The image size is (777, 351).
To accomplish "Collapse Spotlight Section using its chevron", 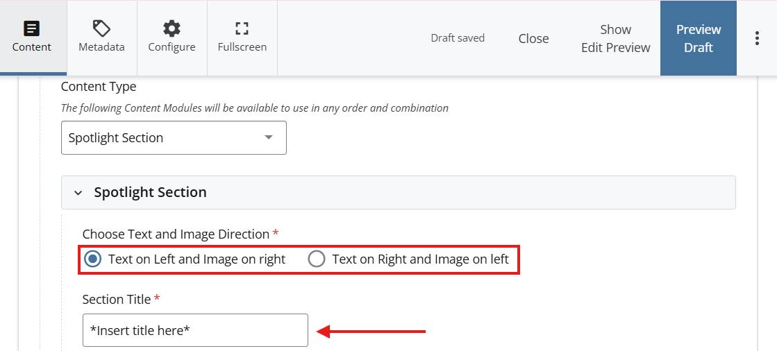I will click(x=78, y=193).
